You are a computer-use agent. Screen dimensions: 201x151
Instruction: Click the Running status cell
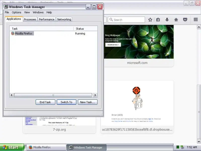pos(80,33)
